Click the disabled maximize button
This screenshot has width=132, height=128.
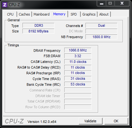tap(110, 3)
